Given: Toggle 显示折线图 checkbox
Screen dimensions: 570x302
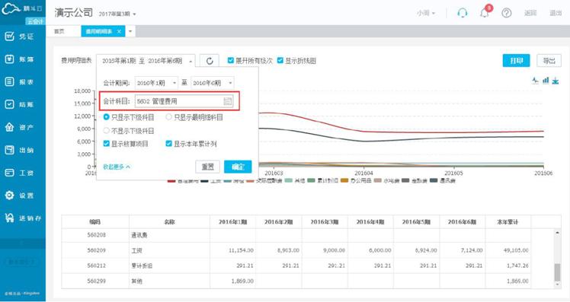Looking at the screenshot, I should click(x=280, y=60).
